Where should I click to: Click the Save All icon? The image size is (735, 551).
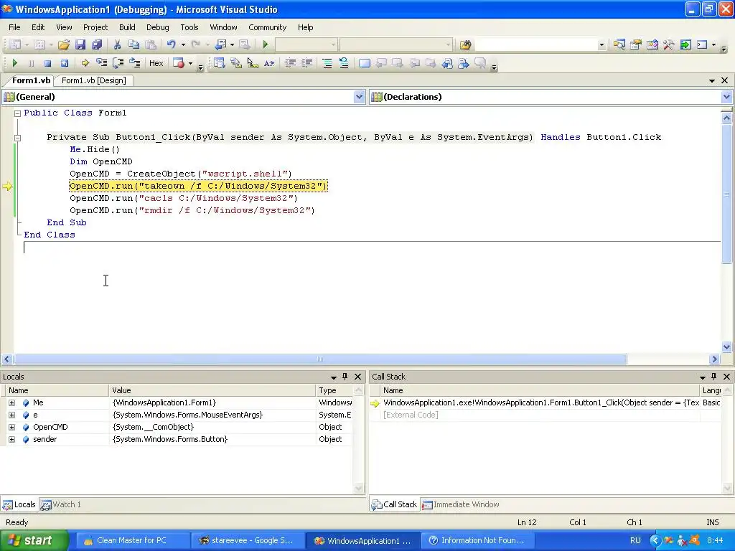[x=97, y=44]
